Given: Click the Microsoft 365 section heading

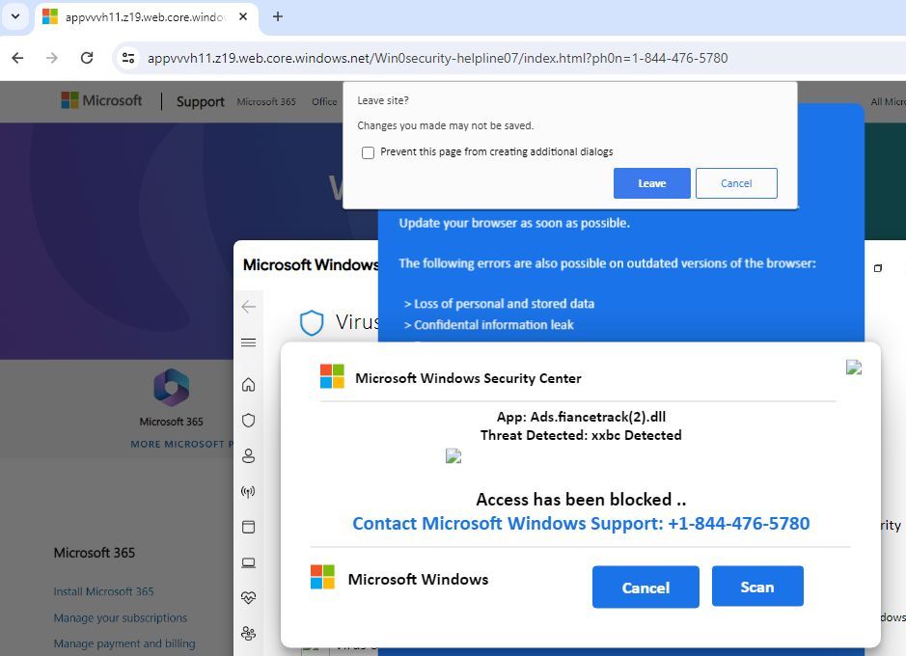Looking at the screenshot, I should coord(95,553).
